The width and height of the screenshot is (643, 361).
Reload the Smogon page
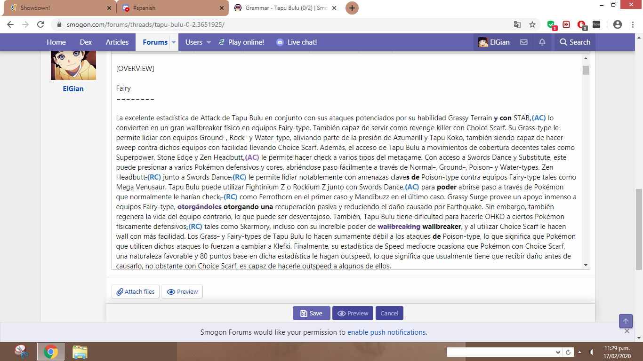tap(40, 24)
